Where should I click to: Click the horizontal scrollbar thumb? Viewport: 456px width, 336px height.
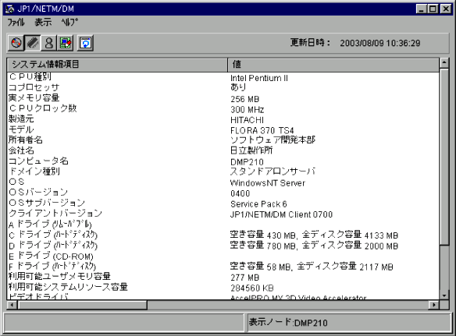[x=82, y=305]
